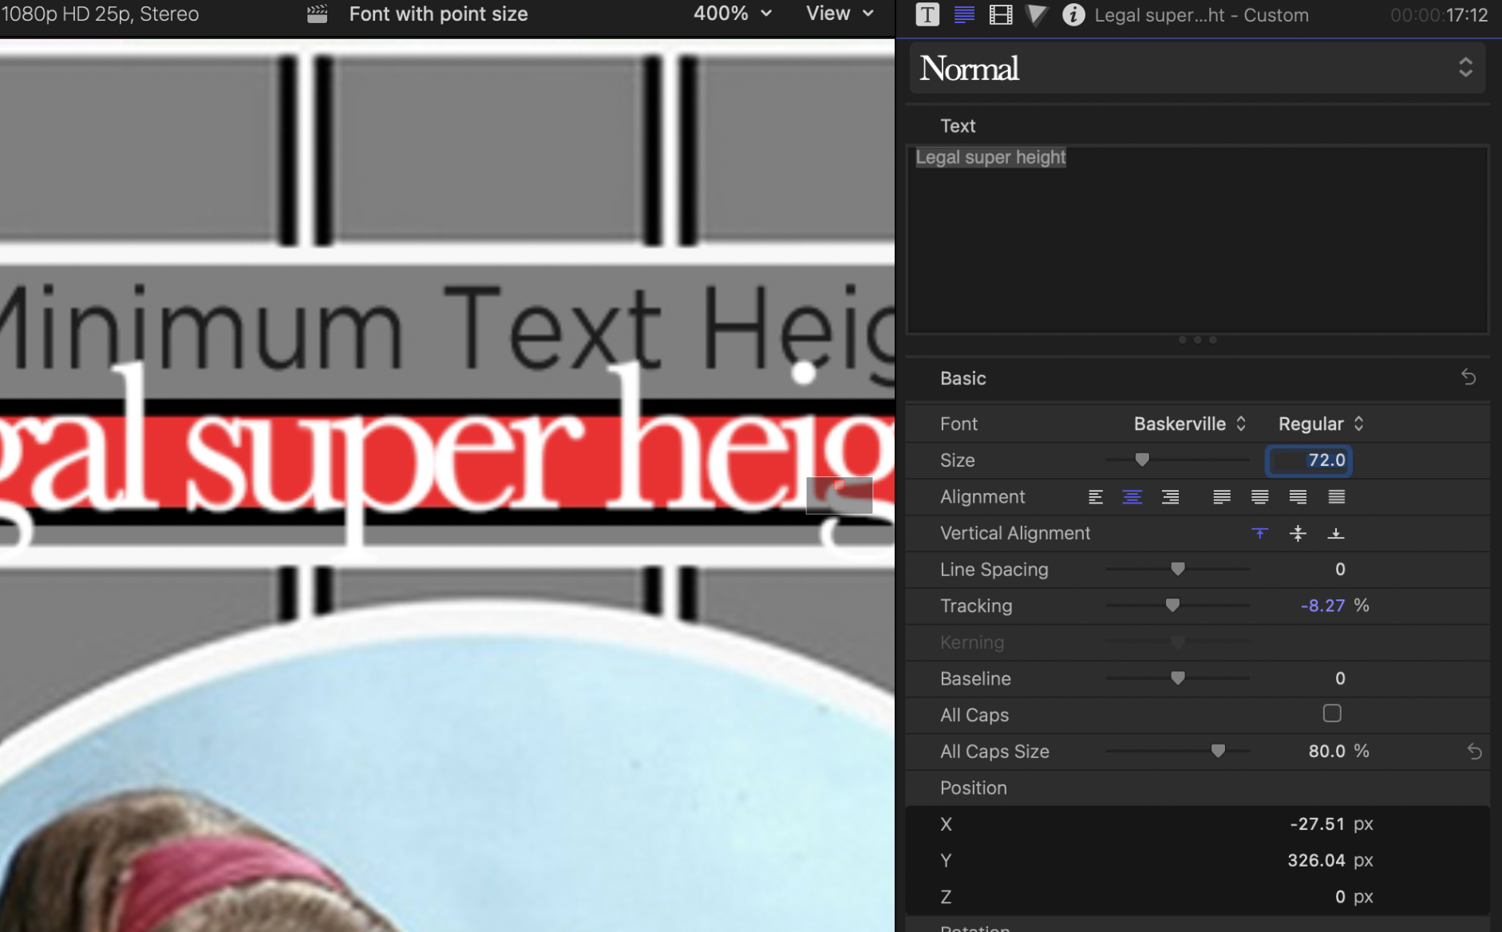Click the 1080p HD 25p, Stereo label

click(x=100, y=14)
